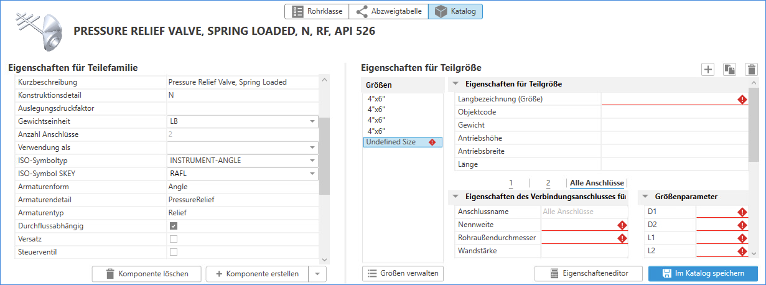Click the error icon beside L1 parameter
Image resolution: width=766 pixels, height=285 pixels.
click(742, 238)
